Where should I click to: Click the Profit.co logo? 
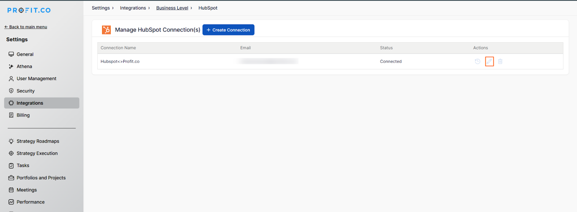[29, 10]
